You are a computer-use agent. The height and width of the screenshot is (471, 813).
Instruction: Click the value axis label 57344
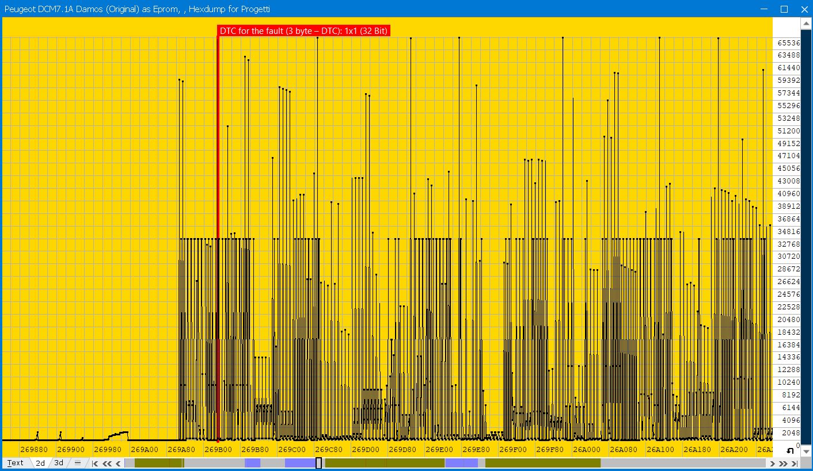pyautogui.click(x=788, y=93)
